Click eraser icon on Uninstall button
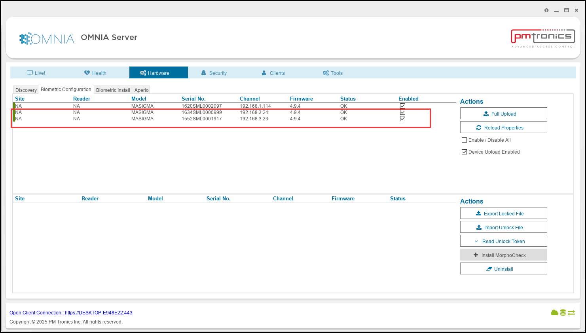This screenshot has height=333, width=586. [x=489, y=269]
